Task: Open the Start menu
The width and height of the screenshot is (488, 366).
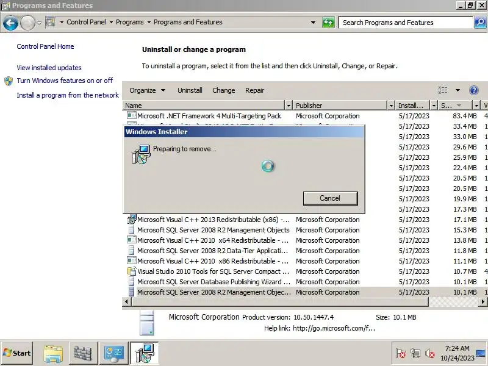Action: [17, 353]
